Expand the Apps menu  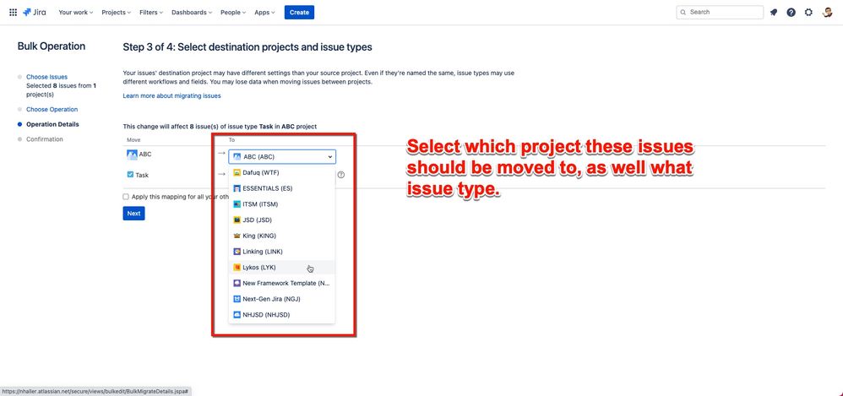tap(264, 13)
